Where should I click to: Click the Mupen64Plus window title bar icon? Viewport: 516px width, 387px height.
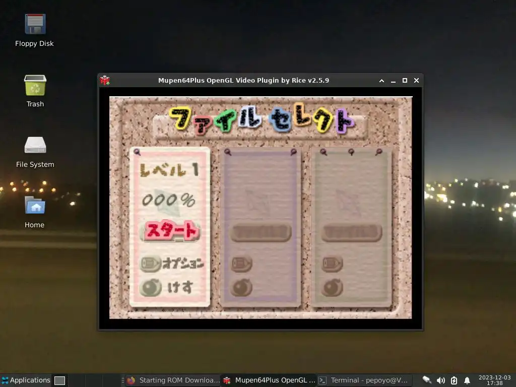105,80
